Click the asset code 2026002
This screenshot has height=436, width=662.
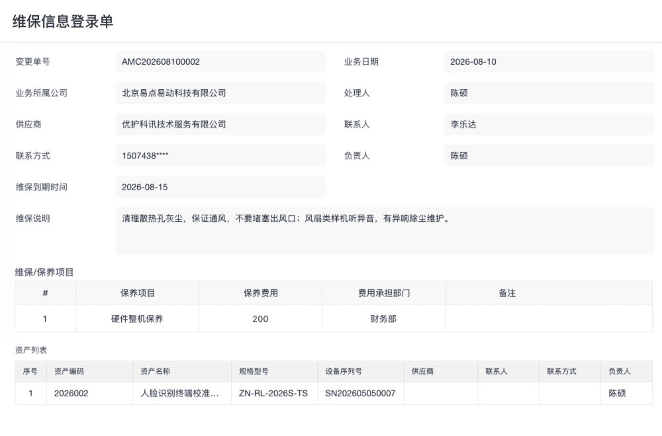71,394
